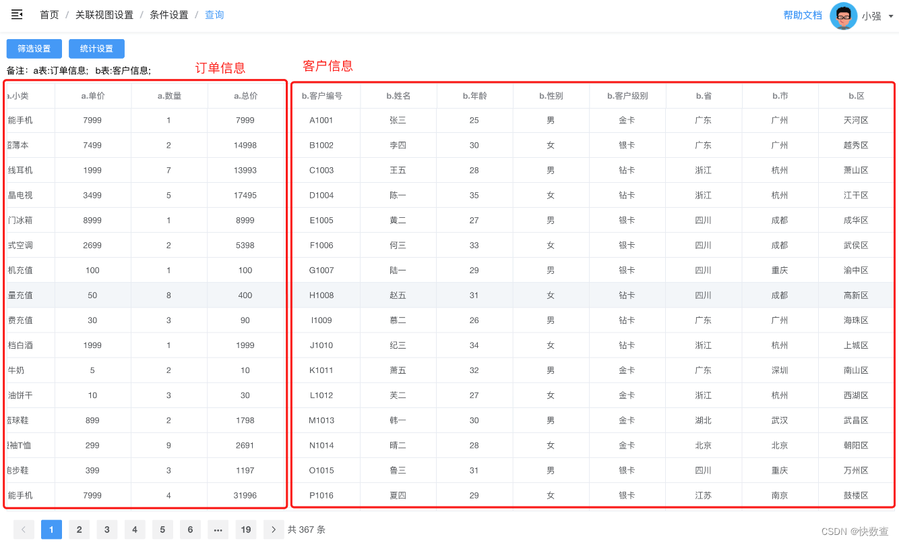The image size is (899, 543).
Task: Select the 查询 breadcrumb item
Action: click(x=214, y=15)
